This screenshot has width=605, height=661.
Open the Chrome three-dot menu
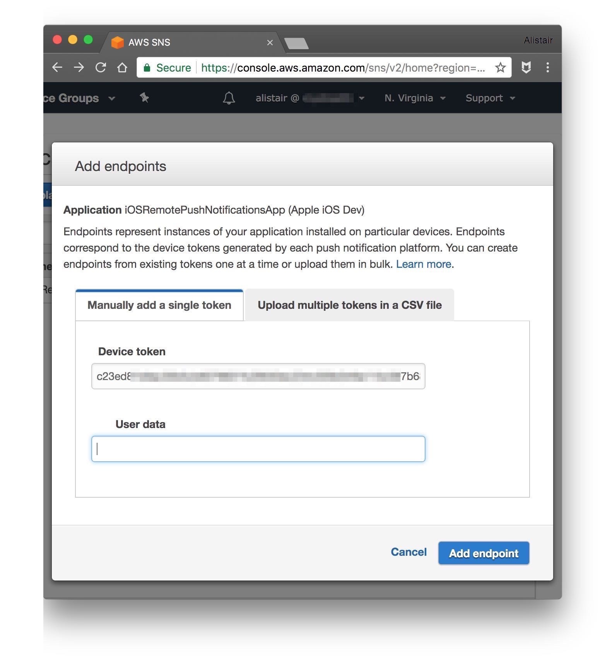click(x=548, y=67)
